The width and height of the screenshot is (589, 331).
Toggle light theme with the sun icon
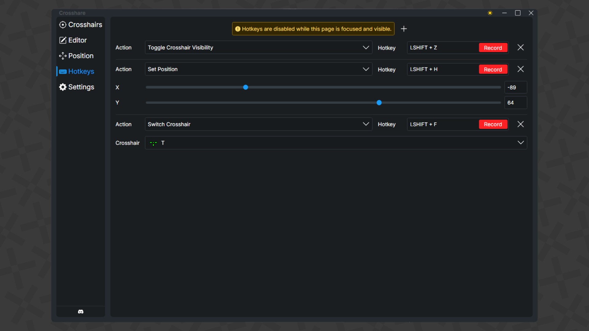(490, 13)
